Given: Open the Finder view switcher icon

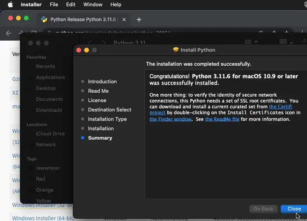Looking at the screenshot, I should [x=251, y=41].
